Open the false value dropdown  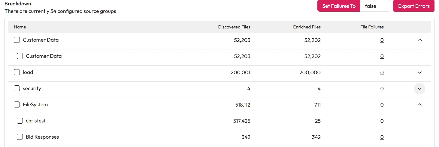[x=375, y=6]
